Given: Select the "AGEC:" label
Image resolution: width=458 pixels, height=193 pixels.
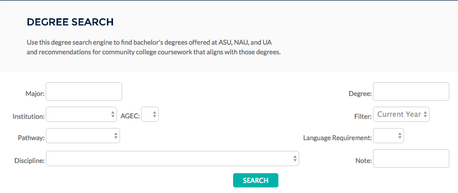Looking at the screenshot, I should click(x=130, y=117).
